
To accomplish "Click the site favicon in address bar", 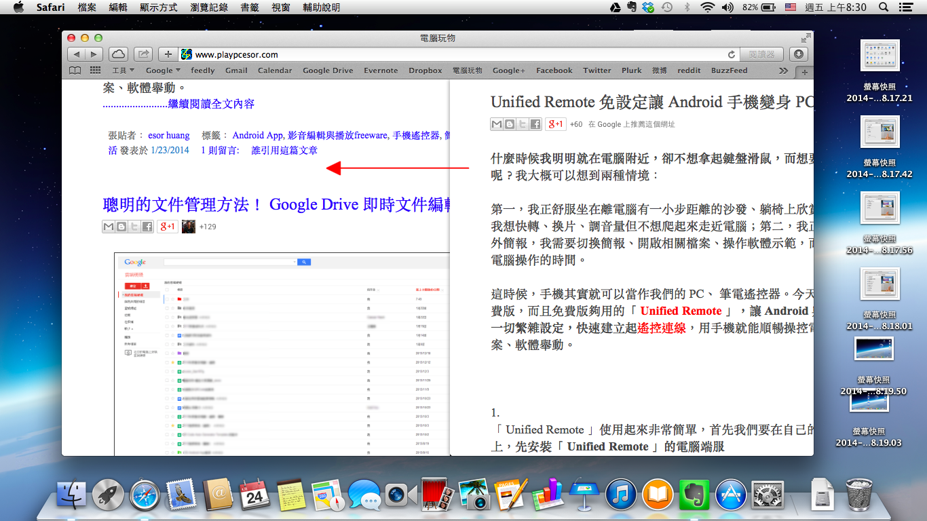I will click(187, 54).
